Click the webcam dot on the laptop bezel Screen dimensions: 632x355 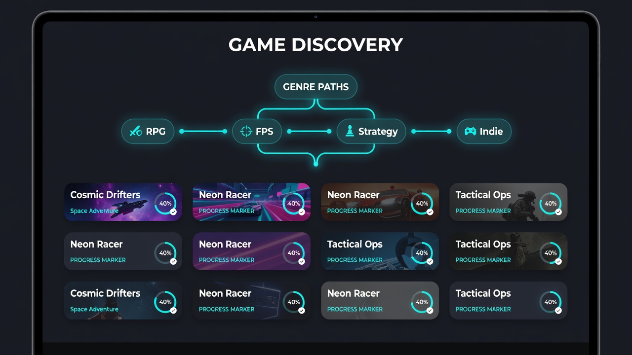[316, 17]
